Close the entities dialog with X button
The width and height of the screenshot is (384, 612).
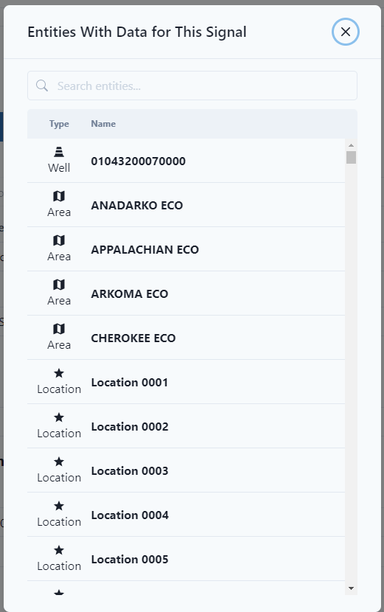point(346,32)
